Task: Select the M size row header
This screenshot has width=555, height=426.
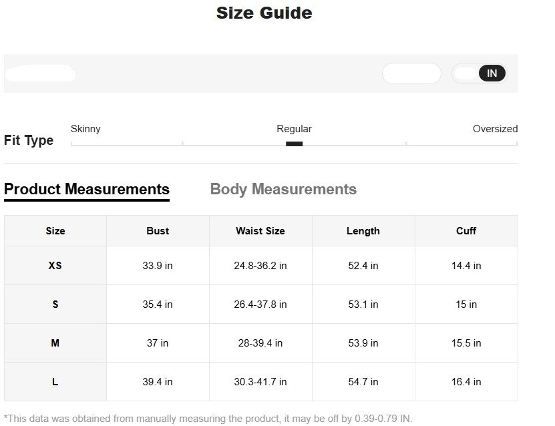Action: [x=55, y=343]
